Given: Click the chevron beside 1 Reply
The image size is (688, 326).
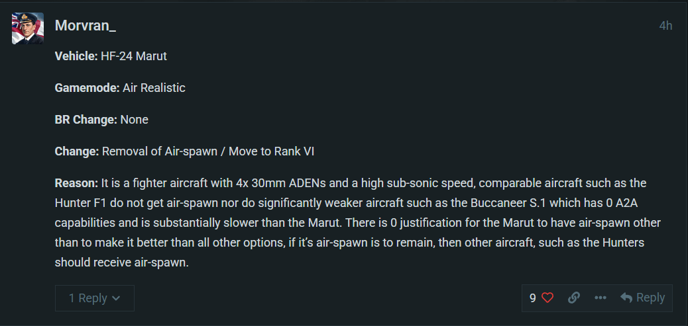Looking at the screenshot, I should click(116, 298).
